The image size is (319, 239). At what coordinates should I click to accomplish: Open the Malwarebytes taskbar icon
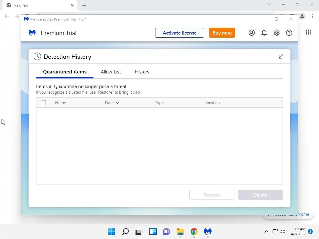(x=208, y=232)
